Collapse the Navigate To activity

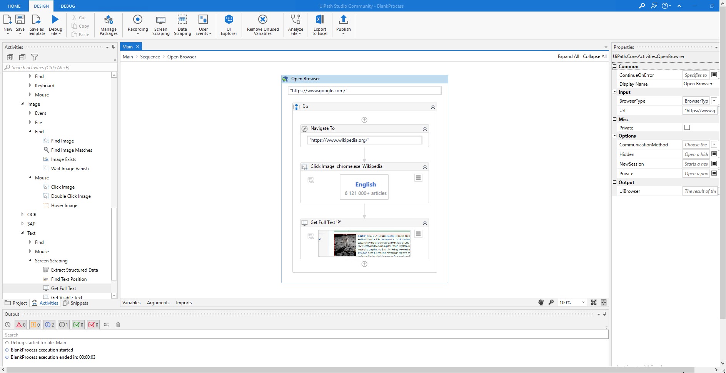(x=425, y=129)
